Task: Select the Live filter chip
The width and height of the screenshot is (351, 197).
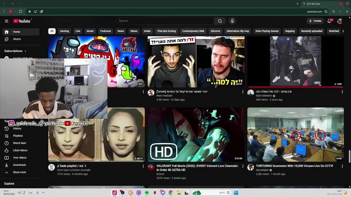Action: pyautogui.click(x=78, y=31)
